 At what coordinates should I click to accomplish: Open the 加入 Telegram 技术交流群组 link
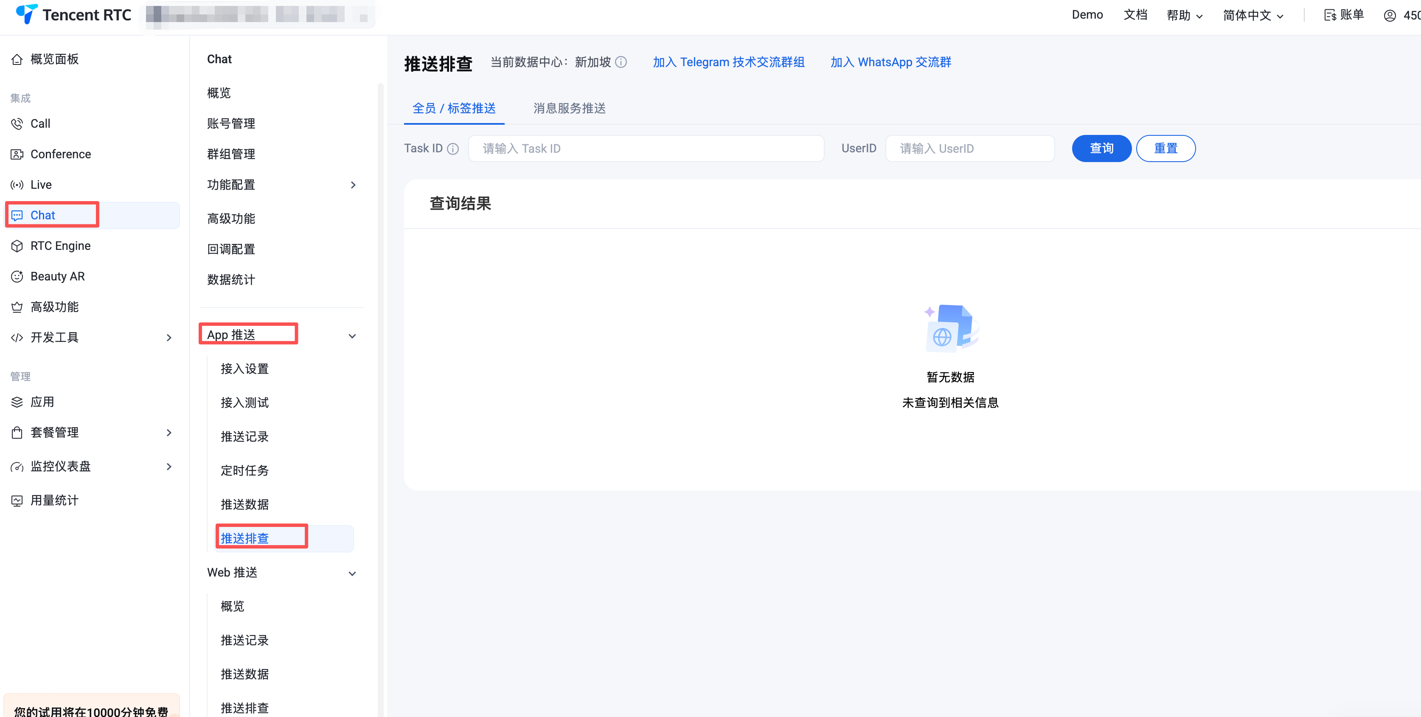pos(728,62)
